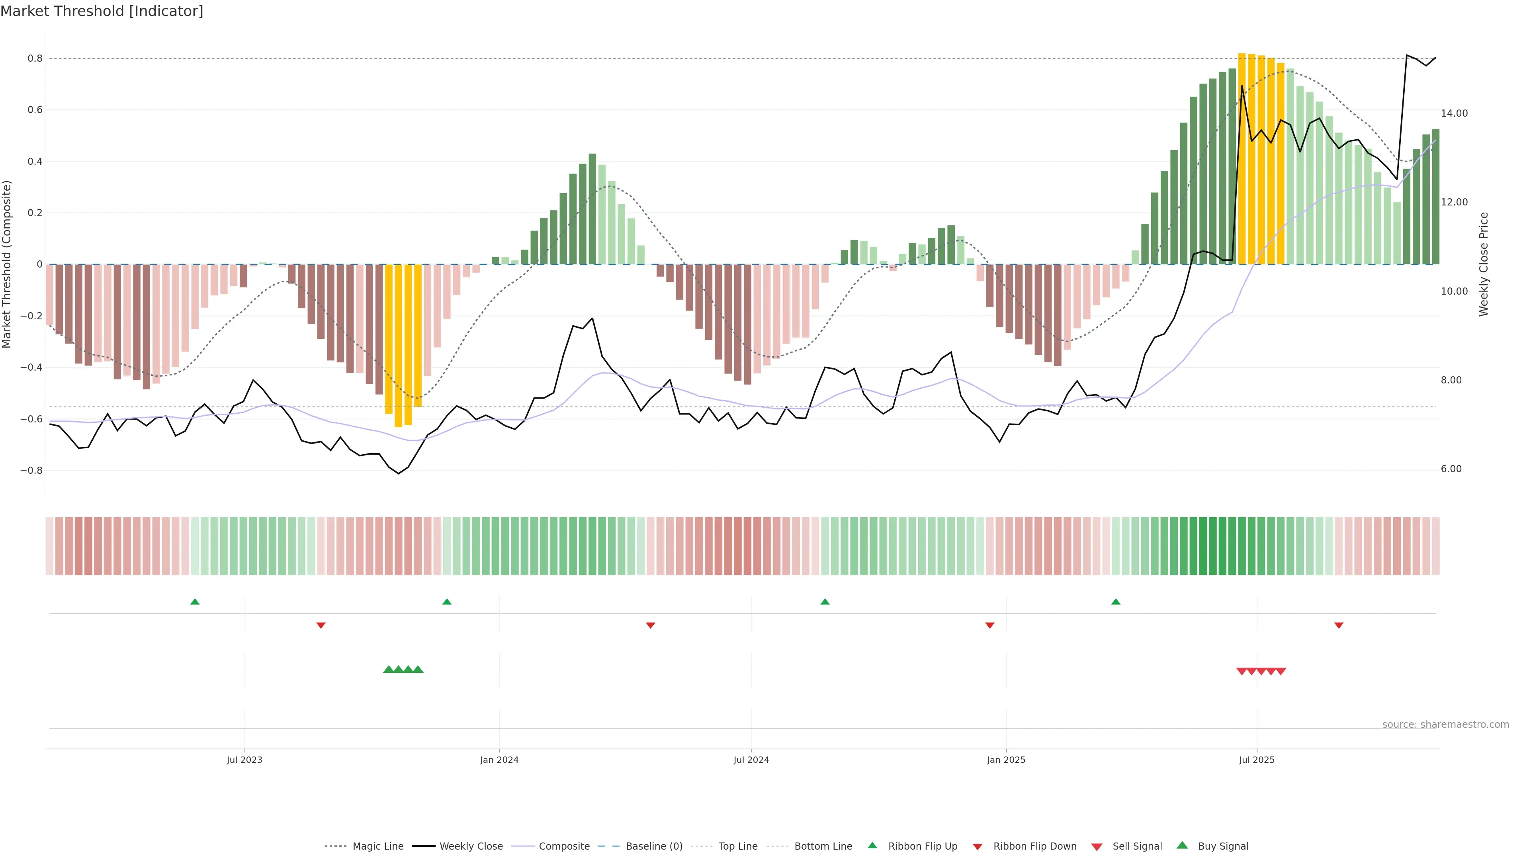The image size is (1529, 860).
Task: Click the Jan 2024 x-axis label
Action: (x=499, y=760)
